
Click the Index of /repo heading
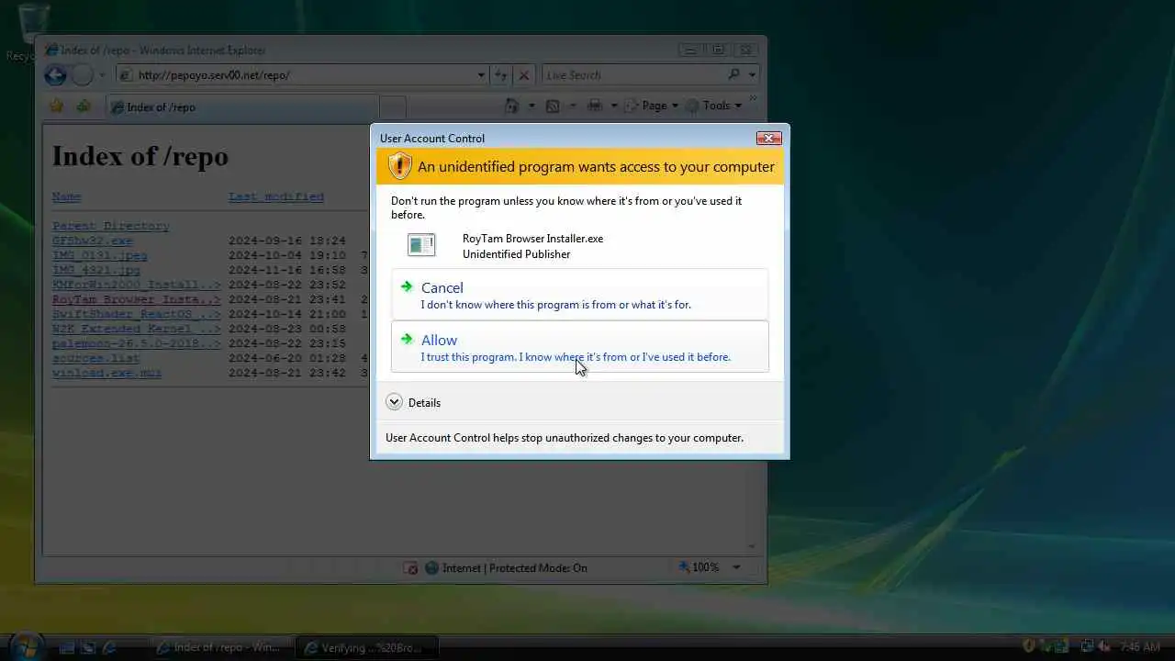tap(140, 156)
